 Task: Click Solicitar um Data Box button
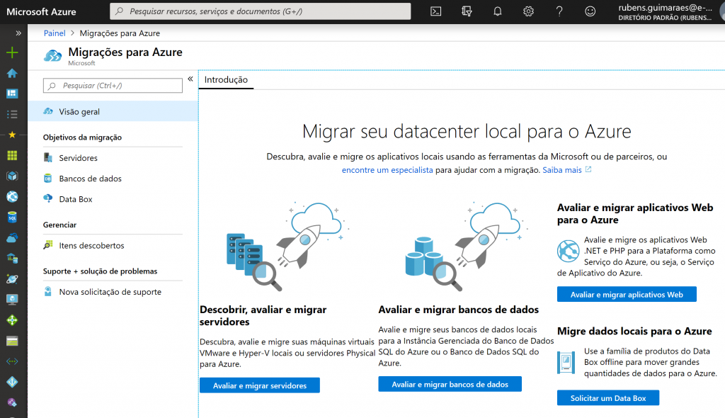(x=607, y=398)
